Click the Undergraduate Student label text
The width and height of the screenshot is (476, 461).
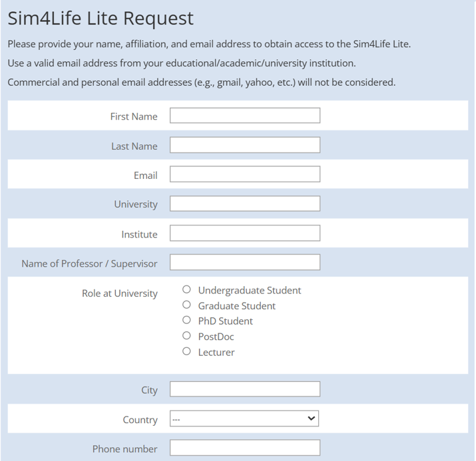pos(250,290)
